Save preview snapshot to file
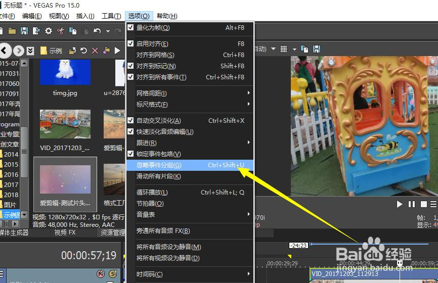The height and width of the screenshot is (283, 438). click(317, 49)
